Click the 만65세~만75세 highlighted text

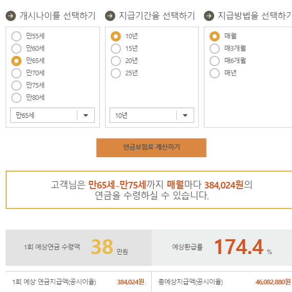point(117,185)
